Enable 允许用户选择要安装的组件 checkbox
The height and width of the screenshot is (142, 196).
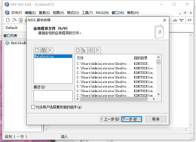(33, 107)
